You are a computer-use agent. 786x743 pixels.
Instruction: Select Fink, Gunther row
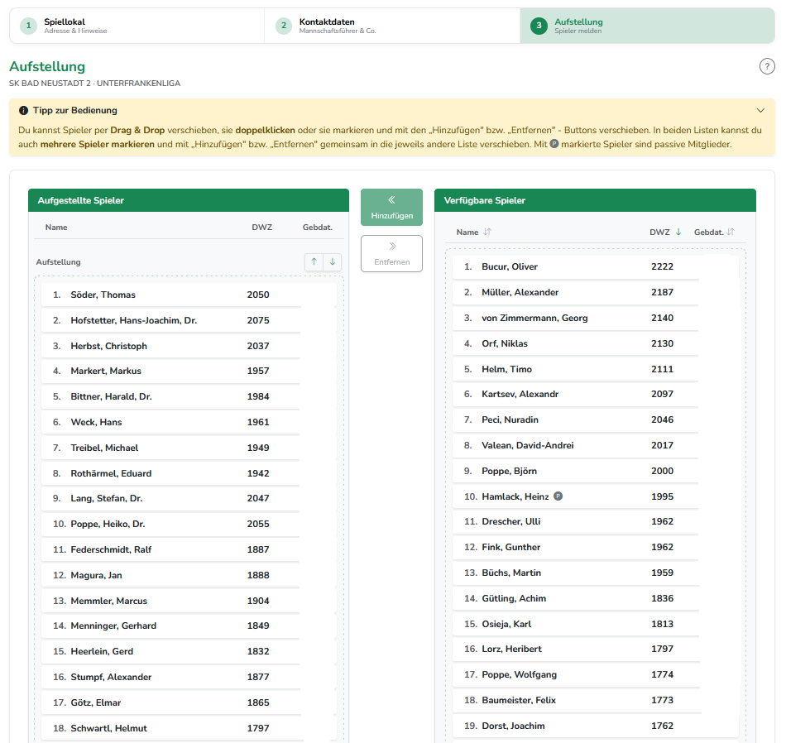point(596,547)
